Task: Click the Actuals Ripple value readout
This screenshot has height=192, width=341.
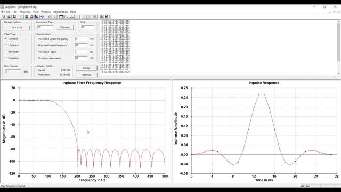Action: [65, 70]
